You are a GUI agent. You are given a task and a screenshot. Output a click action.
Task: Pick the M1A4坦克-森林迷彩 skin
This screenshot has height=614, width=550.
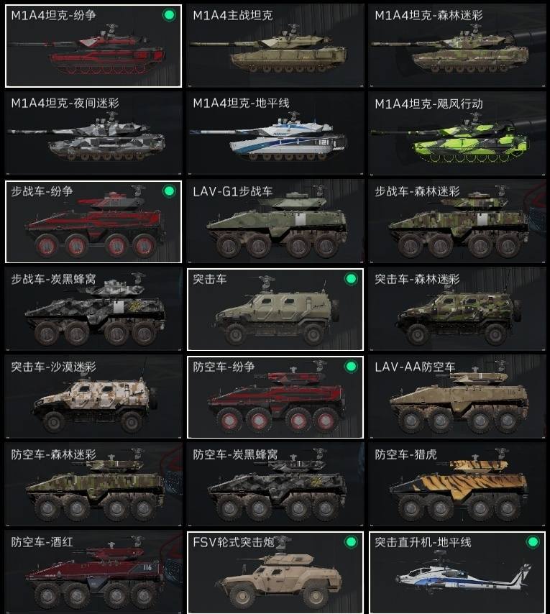(457, 46)
